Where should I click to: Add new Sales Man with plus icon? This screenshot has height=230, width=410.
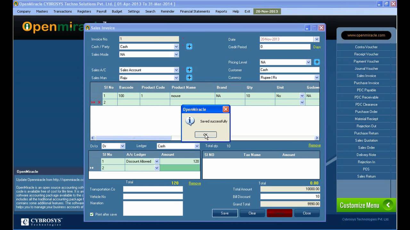tap(189, 78)
